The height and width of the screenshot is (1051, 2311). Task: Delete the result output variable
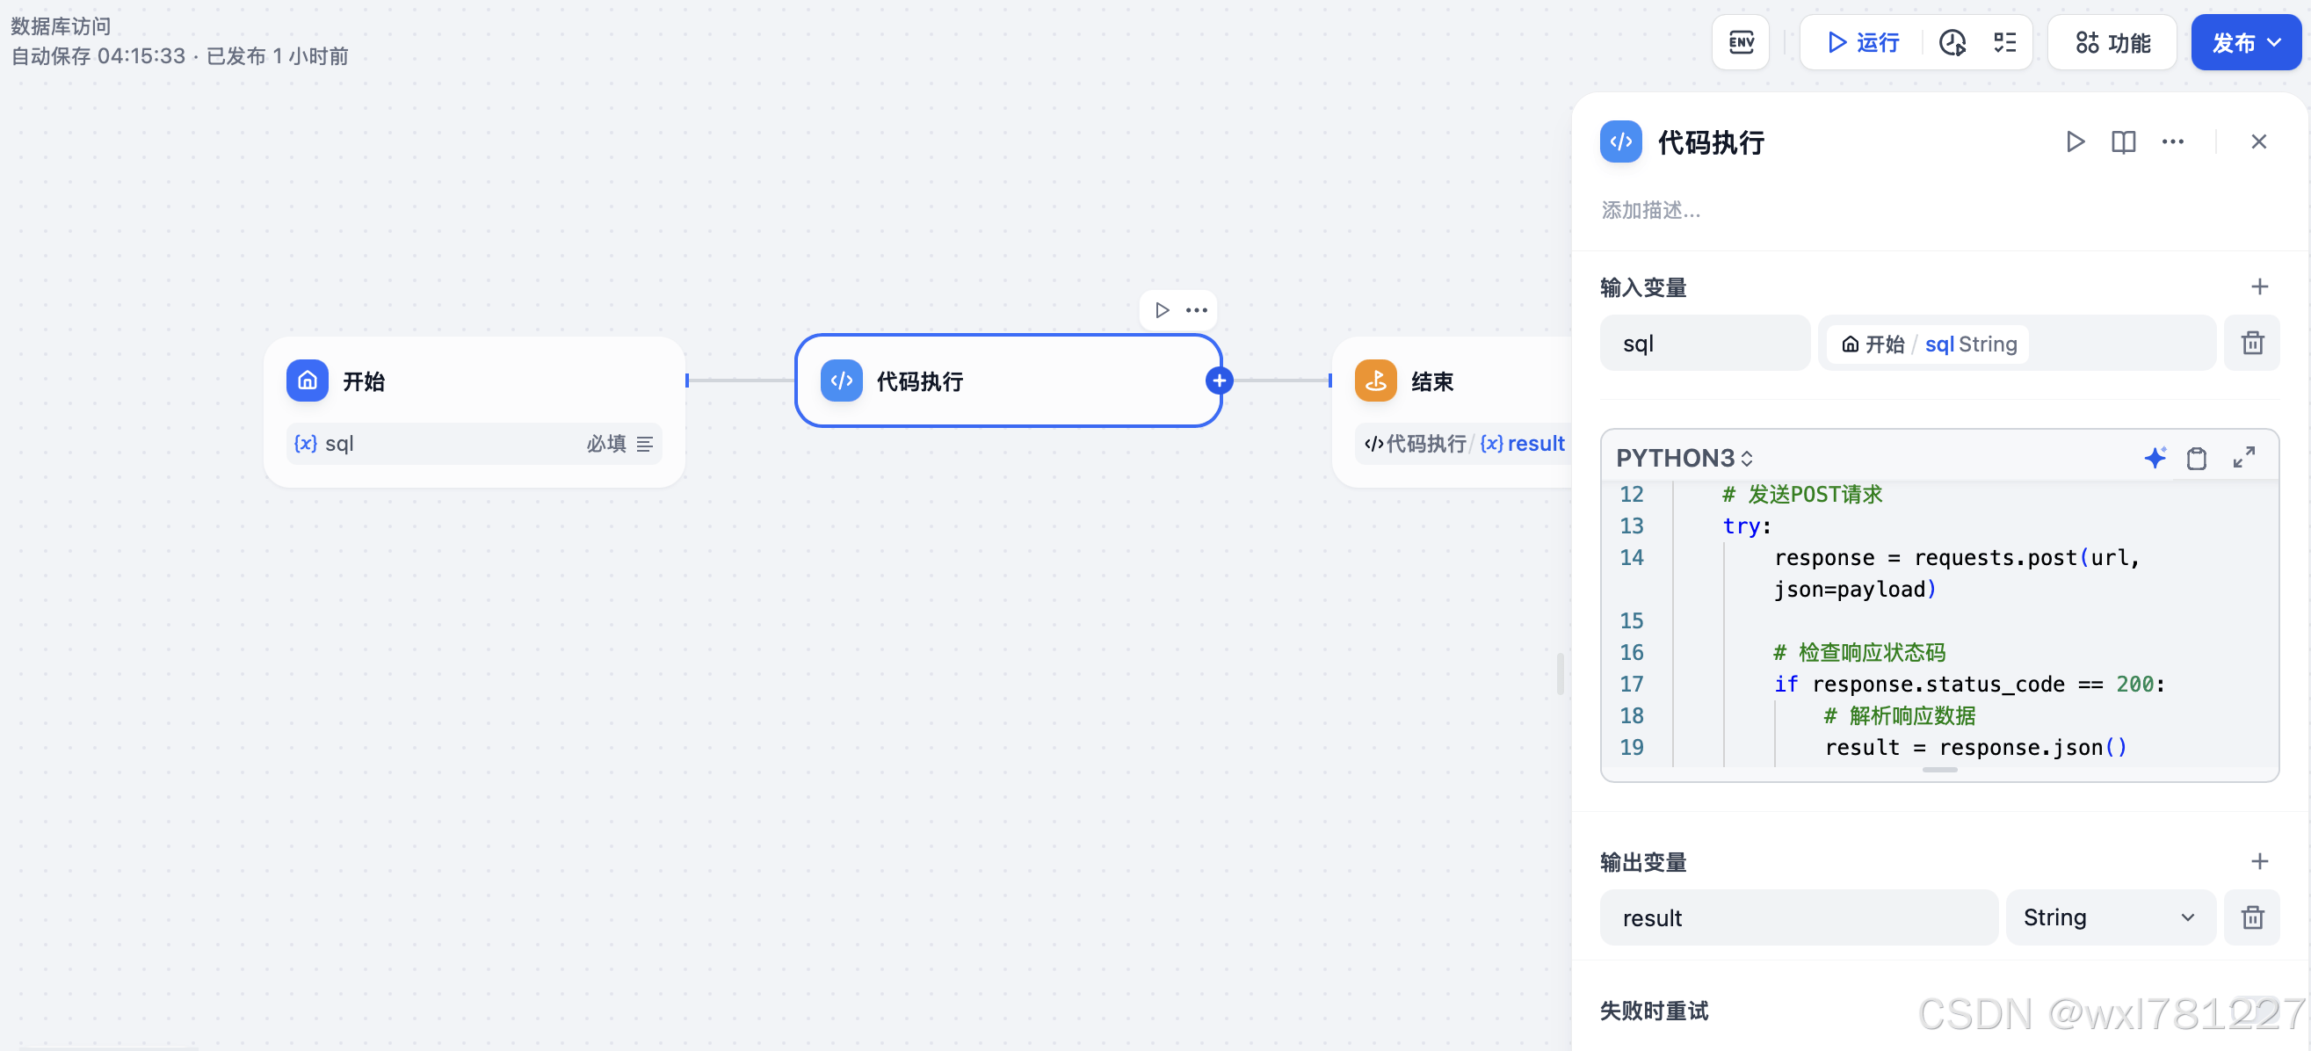click(2252, 918)
